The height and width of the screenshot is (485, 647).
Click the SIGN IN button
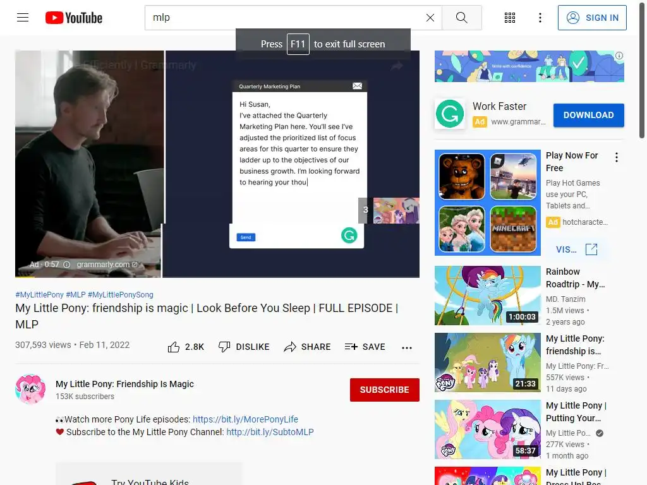coord(592,18)
